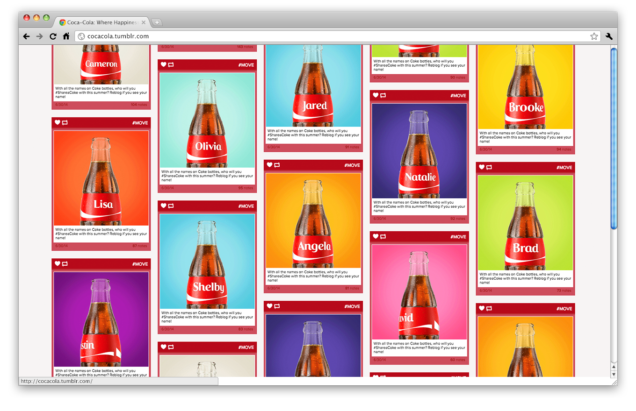View the Natalie bottle image
Viewport: 636px width, 411px height.
[419, 151]
